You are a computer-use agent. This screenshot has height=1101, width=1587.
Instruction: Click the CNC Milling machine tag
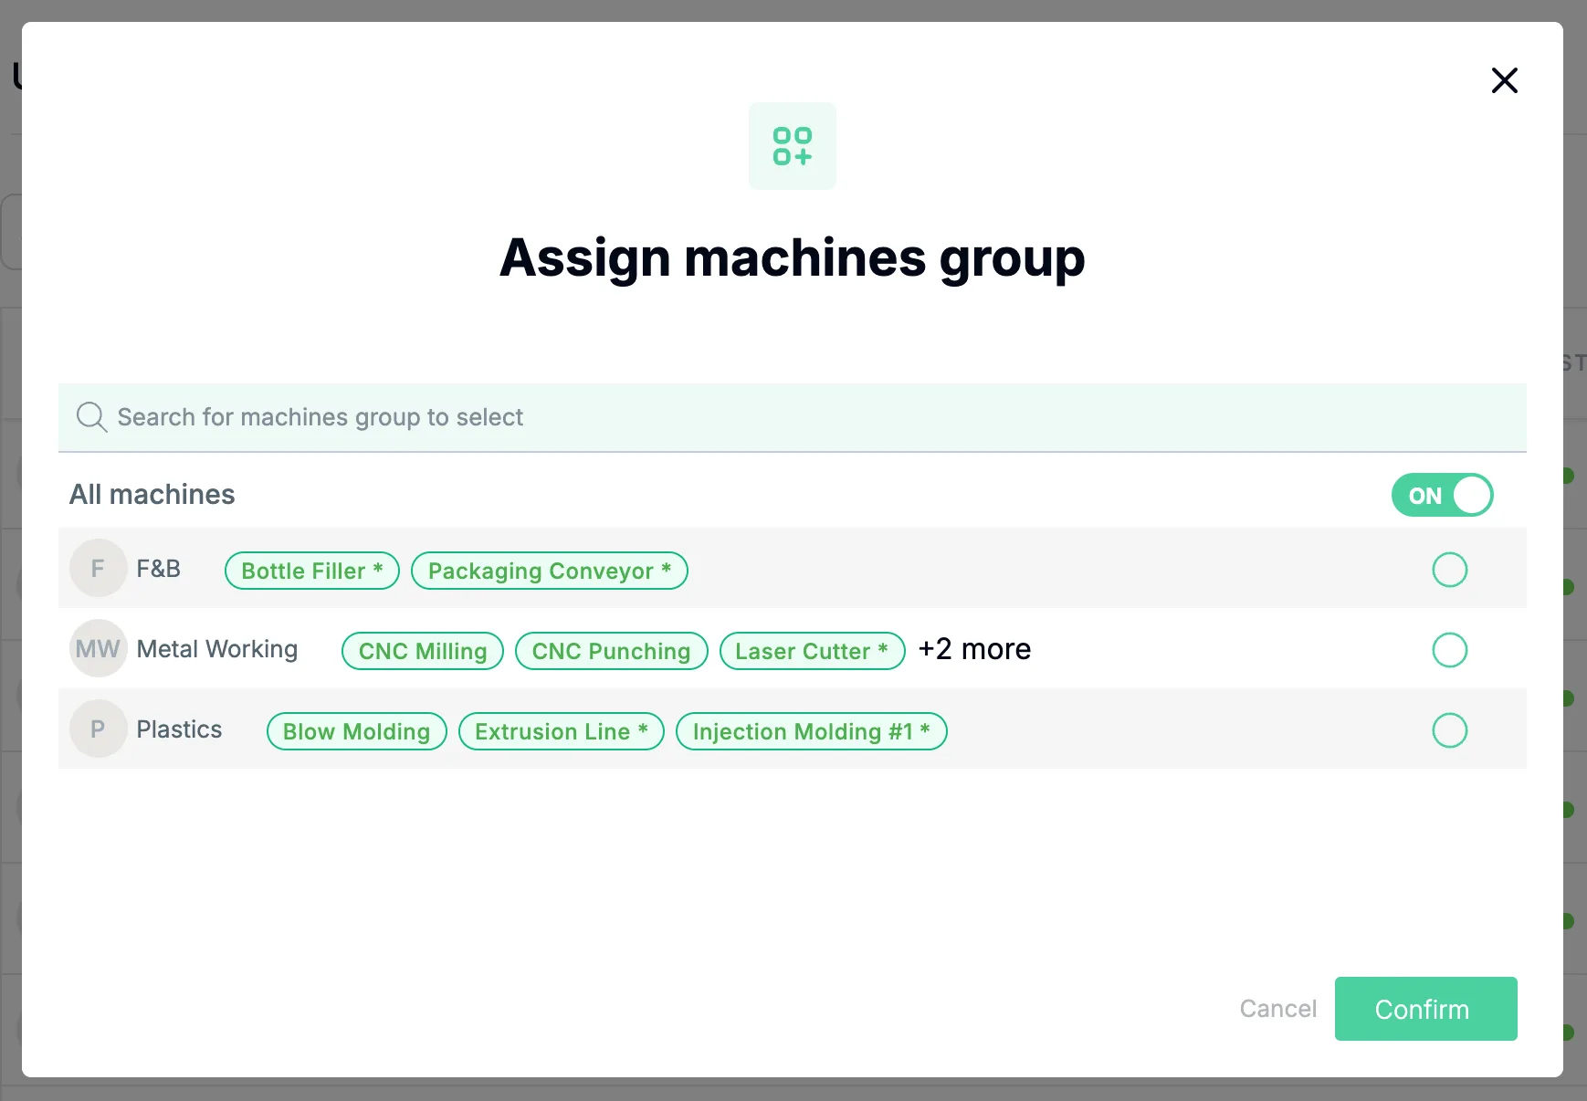423,651
